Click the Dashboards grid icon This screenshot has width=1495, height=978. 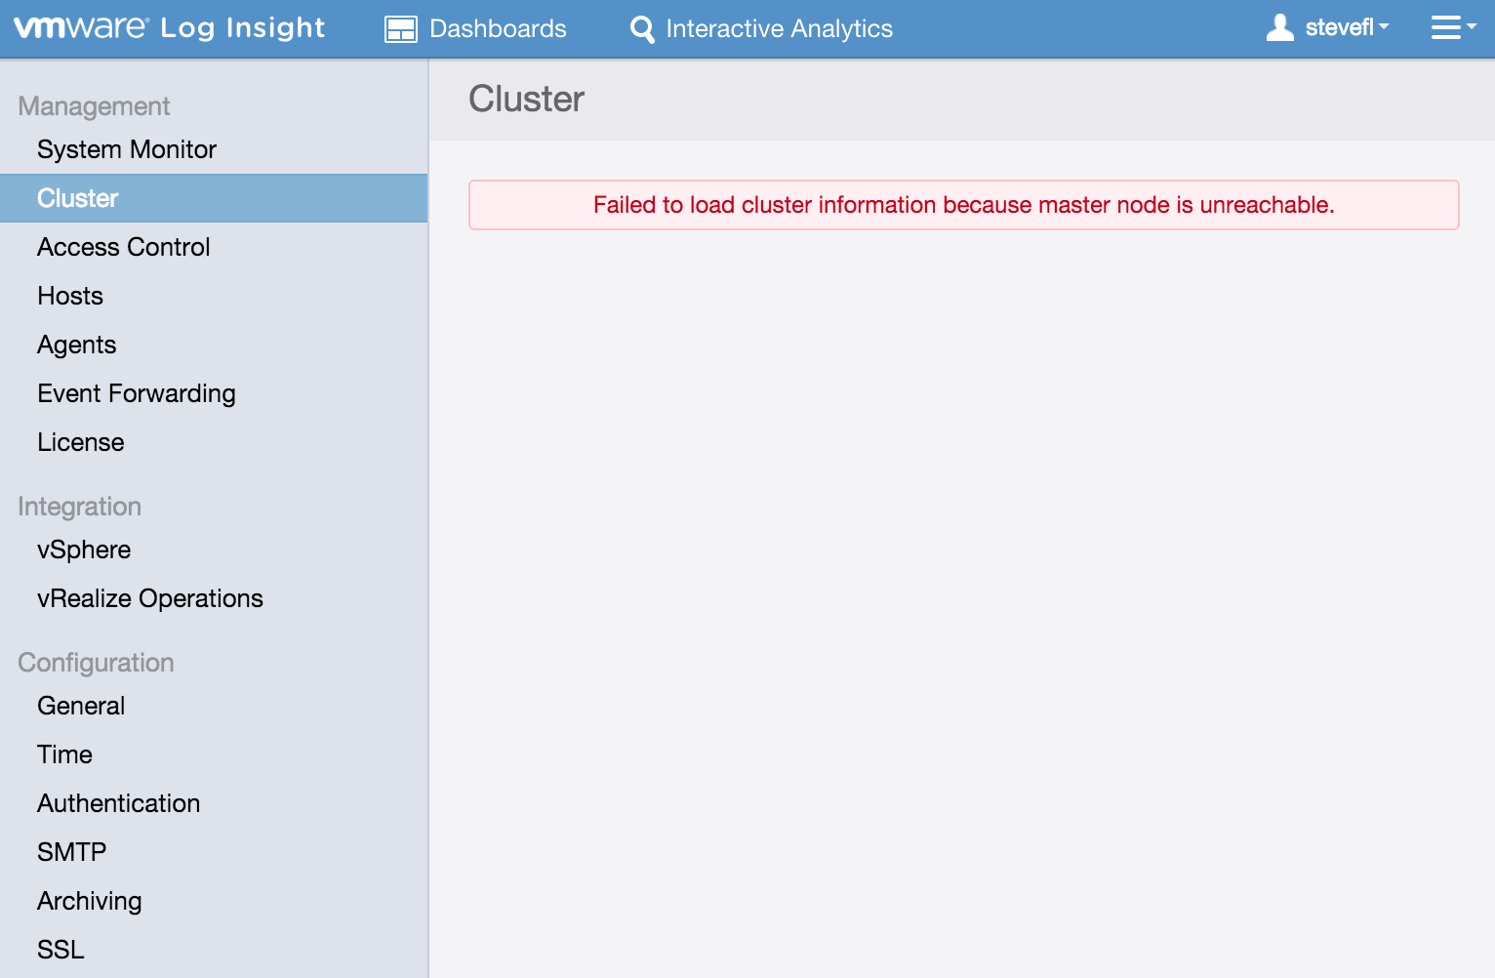click(400, 29)
